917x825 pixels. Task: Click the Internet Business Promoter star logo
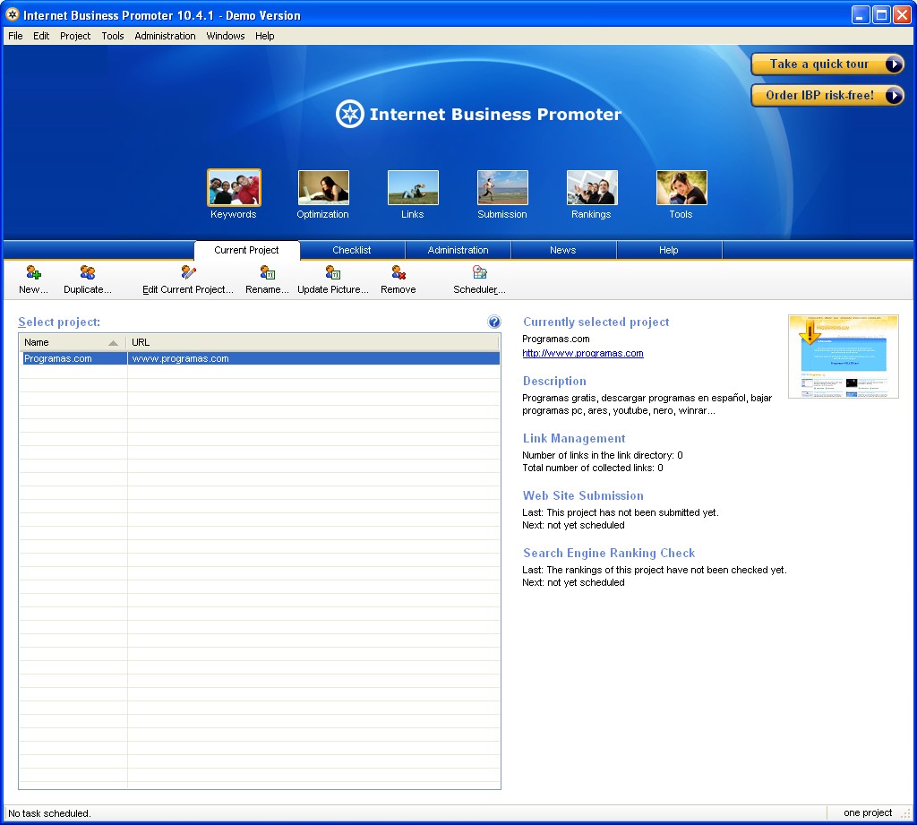point(350,114)
